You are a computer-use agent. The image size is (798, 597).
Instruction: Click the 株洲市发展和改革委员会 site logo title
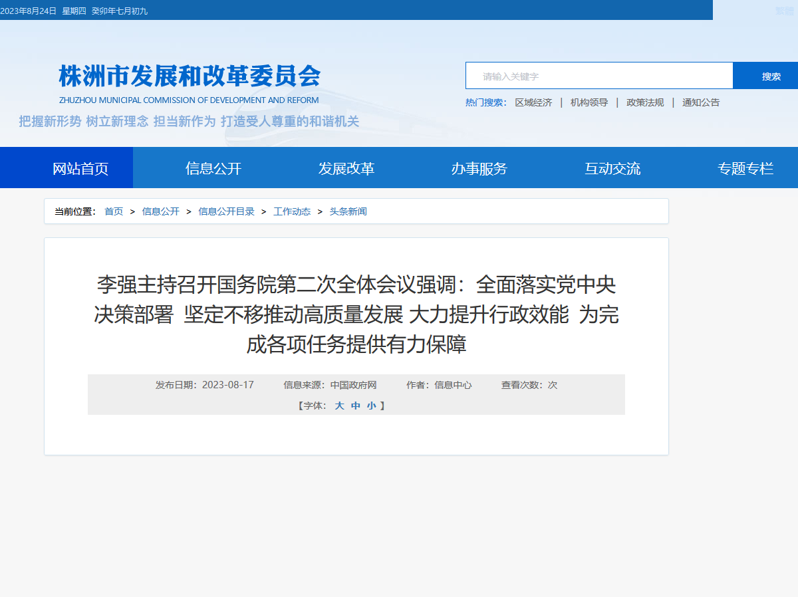tap(190, 76)
